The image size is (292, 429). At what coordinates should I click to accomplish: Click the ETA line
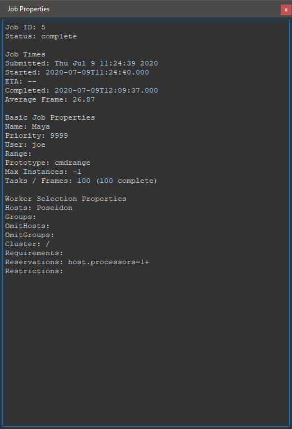(21, 81)
